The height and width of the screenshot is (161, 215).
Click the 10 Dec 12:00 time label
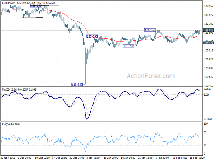(42, 158)
